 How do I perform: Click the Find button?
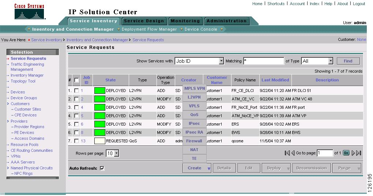click(348, 61)
